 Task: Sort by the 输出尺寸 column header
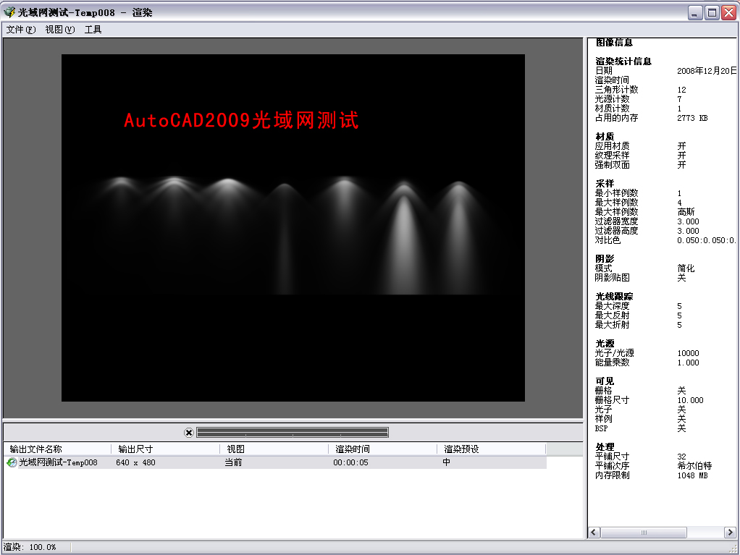tap(138, 449)
